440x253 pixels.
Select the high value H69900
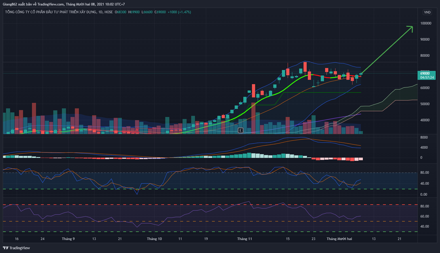(134, 12)
